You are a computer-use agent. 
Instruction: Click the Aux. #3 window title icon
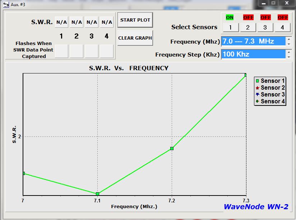click(6, 5)
